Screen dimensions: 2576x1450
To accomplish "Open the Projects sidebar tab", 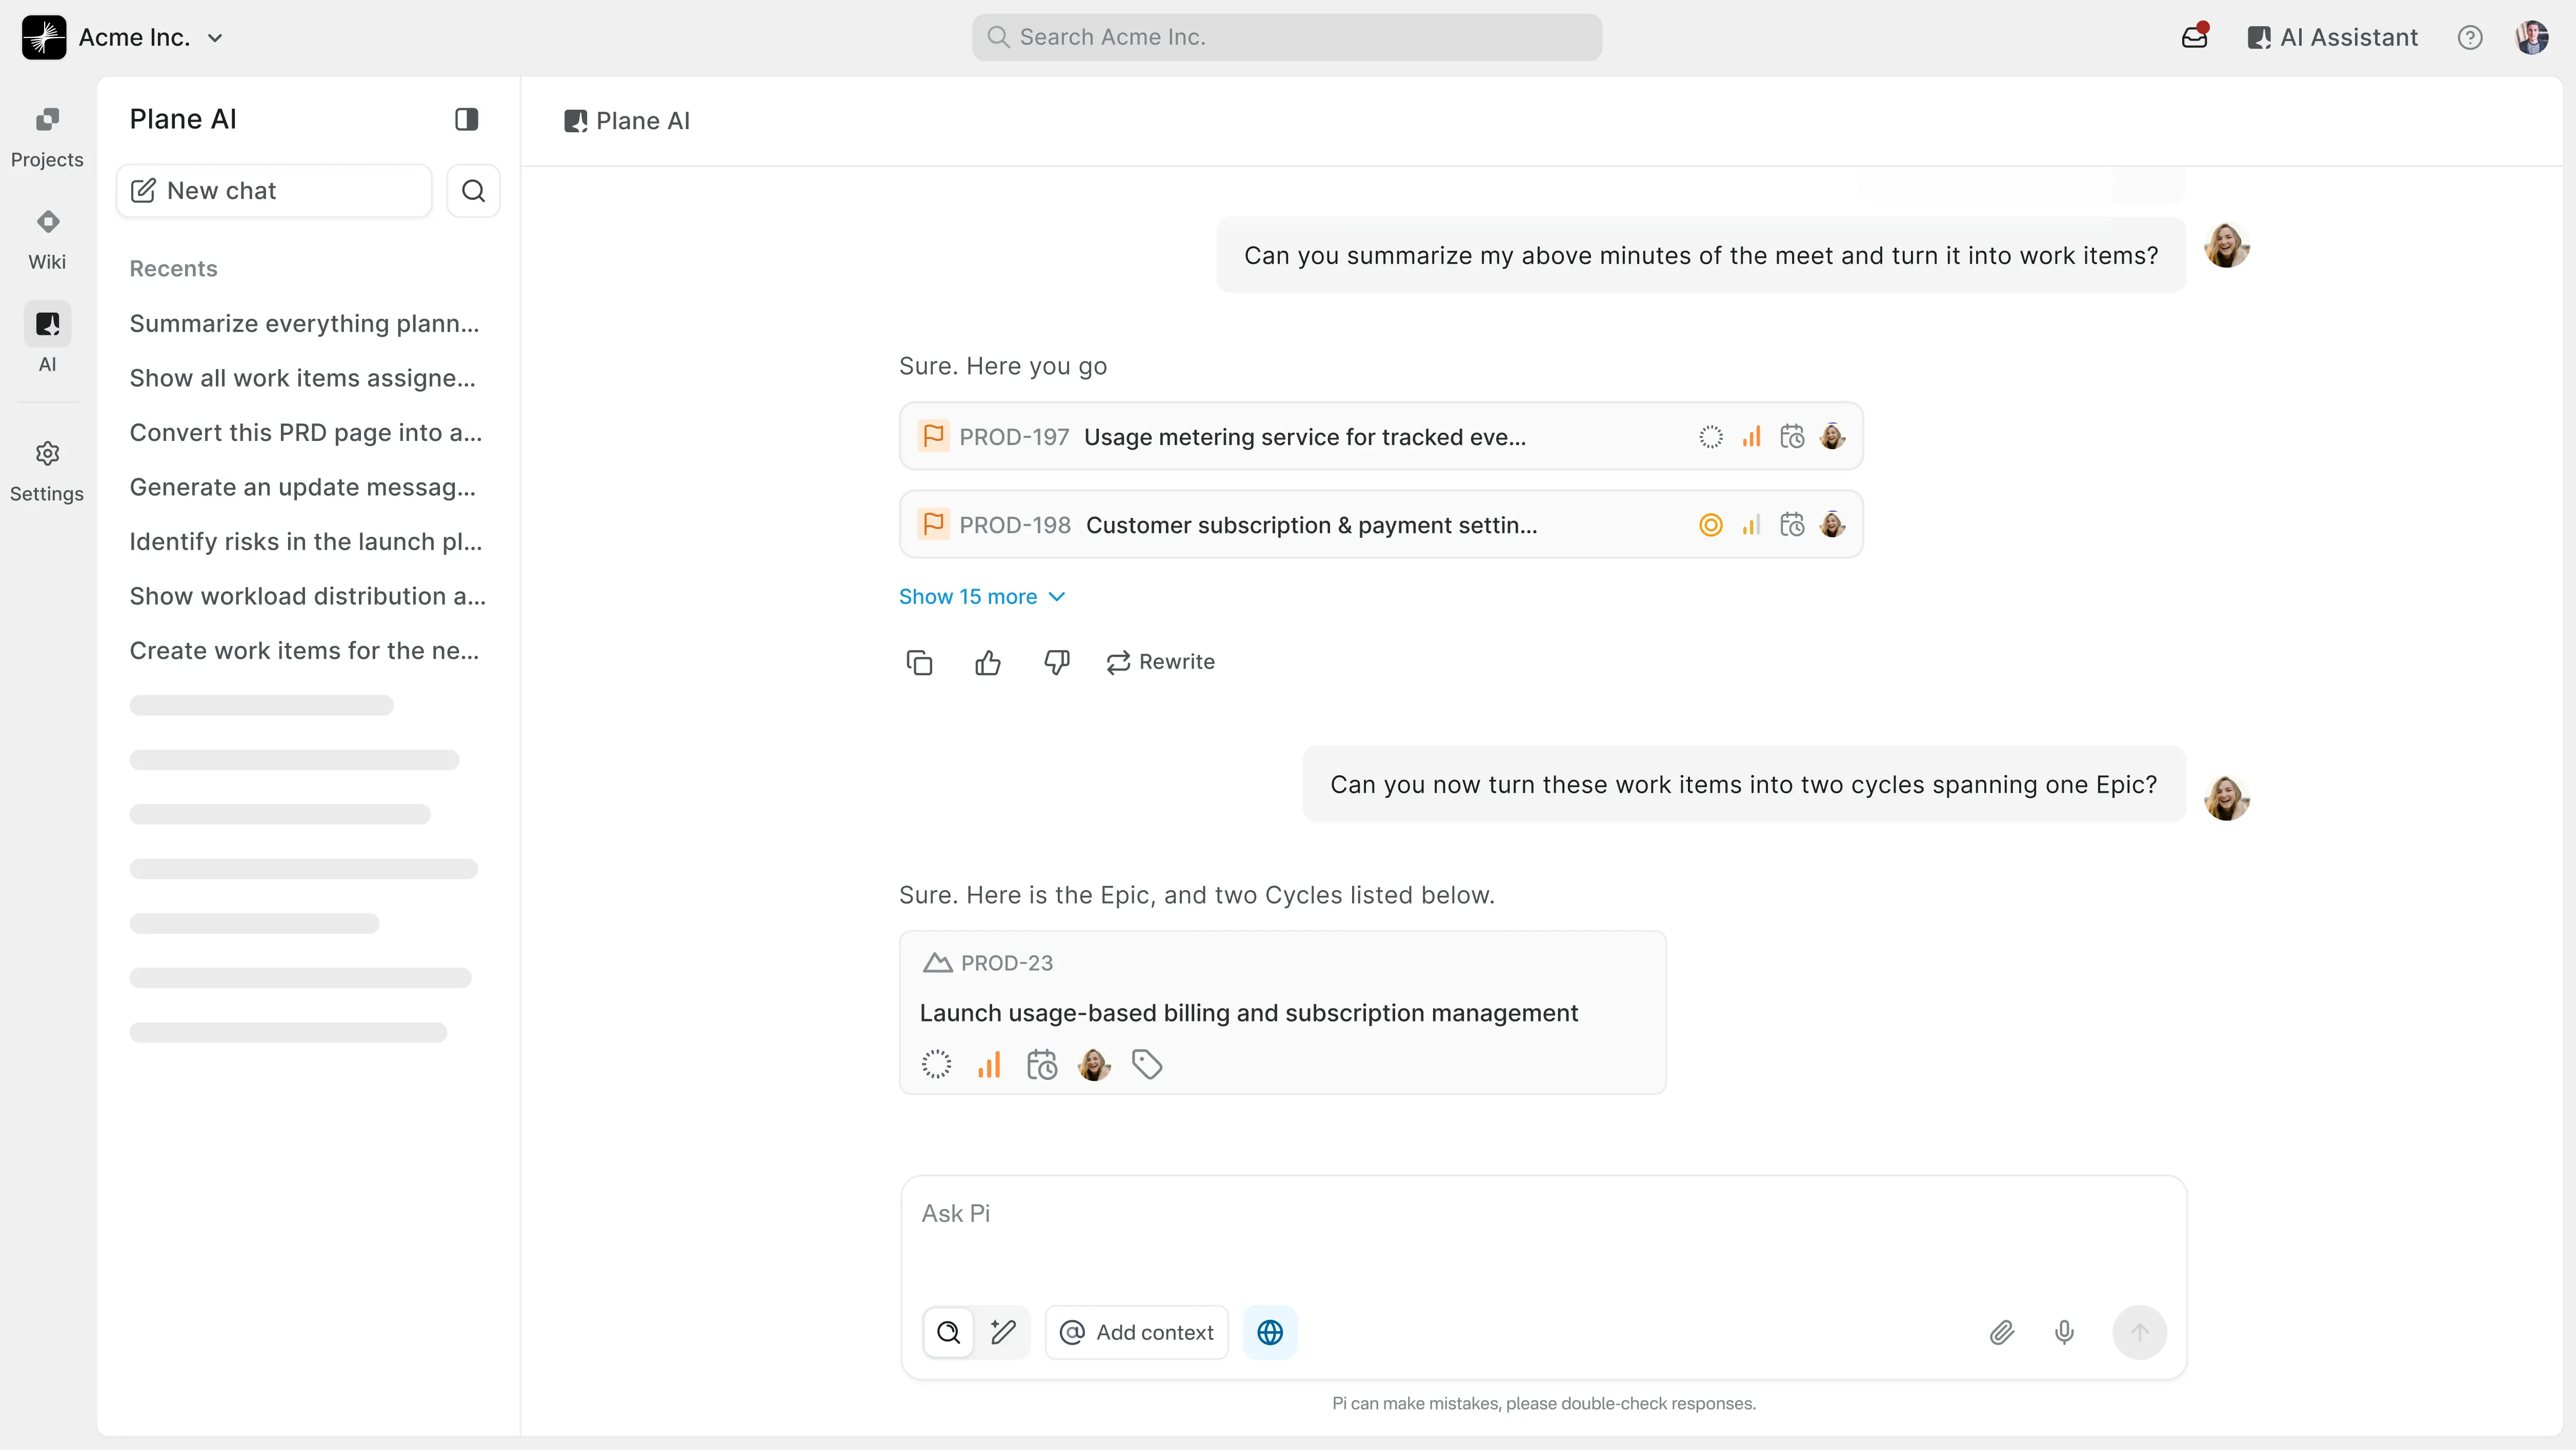I will pyautogui.click(x=47, y=137).
